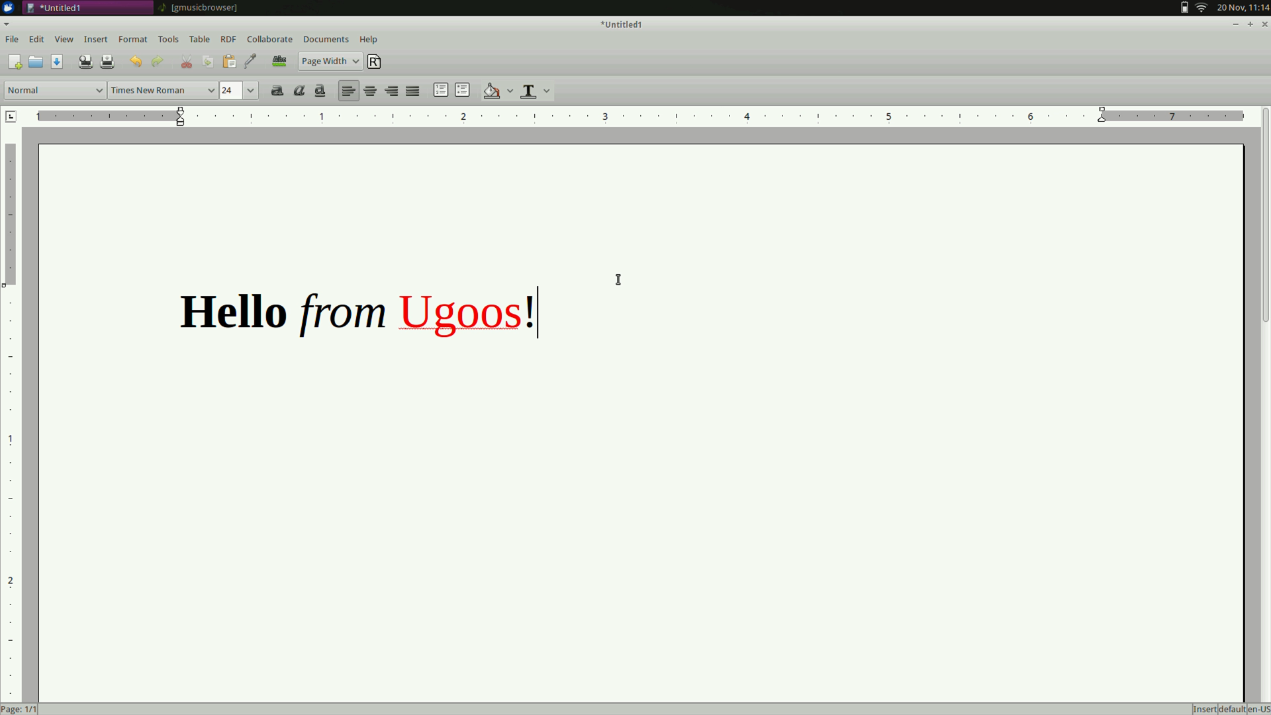Open the window menu arrow at top-left

[7, 24]
